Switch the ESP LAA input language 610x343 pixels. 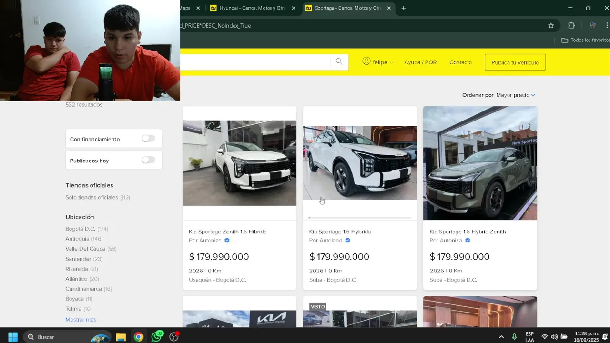coord(529,337)
